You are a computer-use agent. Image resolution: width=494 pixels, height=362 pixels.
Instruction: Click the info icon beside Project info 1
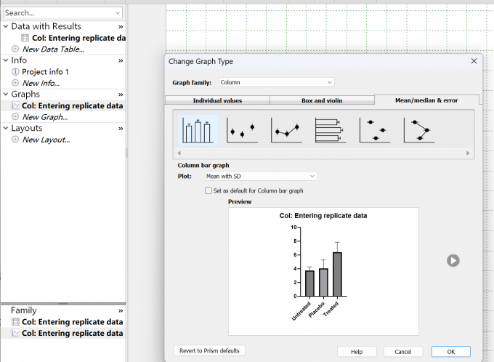(15, 71)
